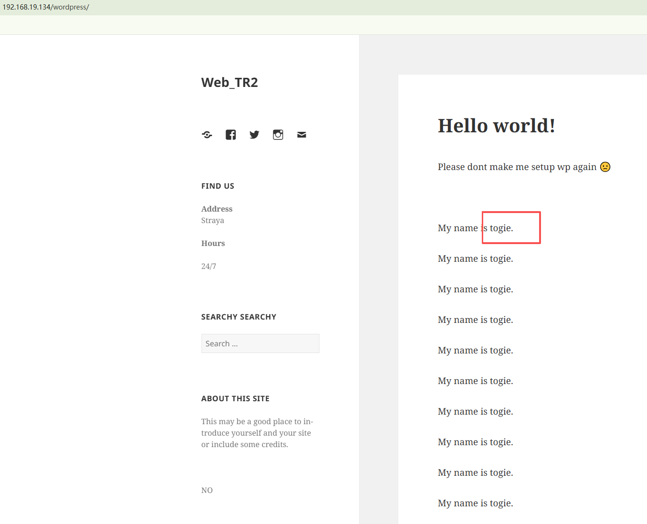Image resolution: width=647 pixels, height=524 pixels.
Task: Click the NO text in sidebar
Action: pyautogui.click(x=207, y=490)
